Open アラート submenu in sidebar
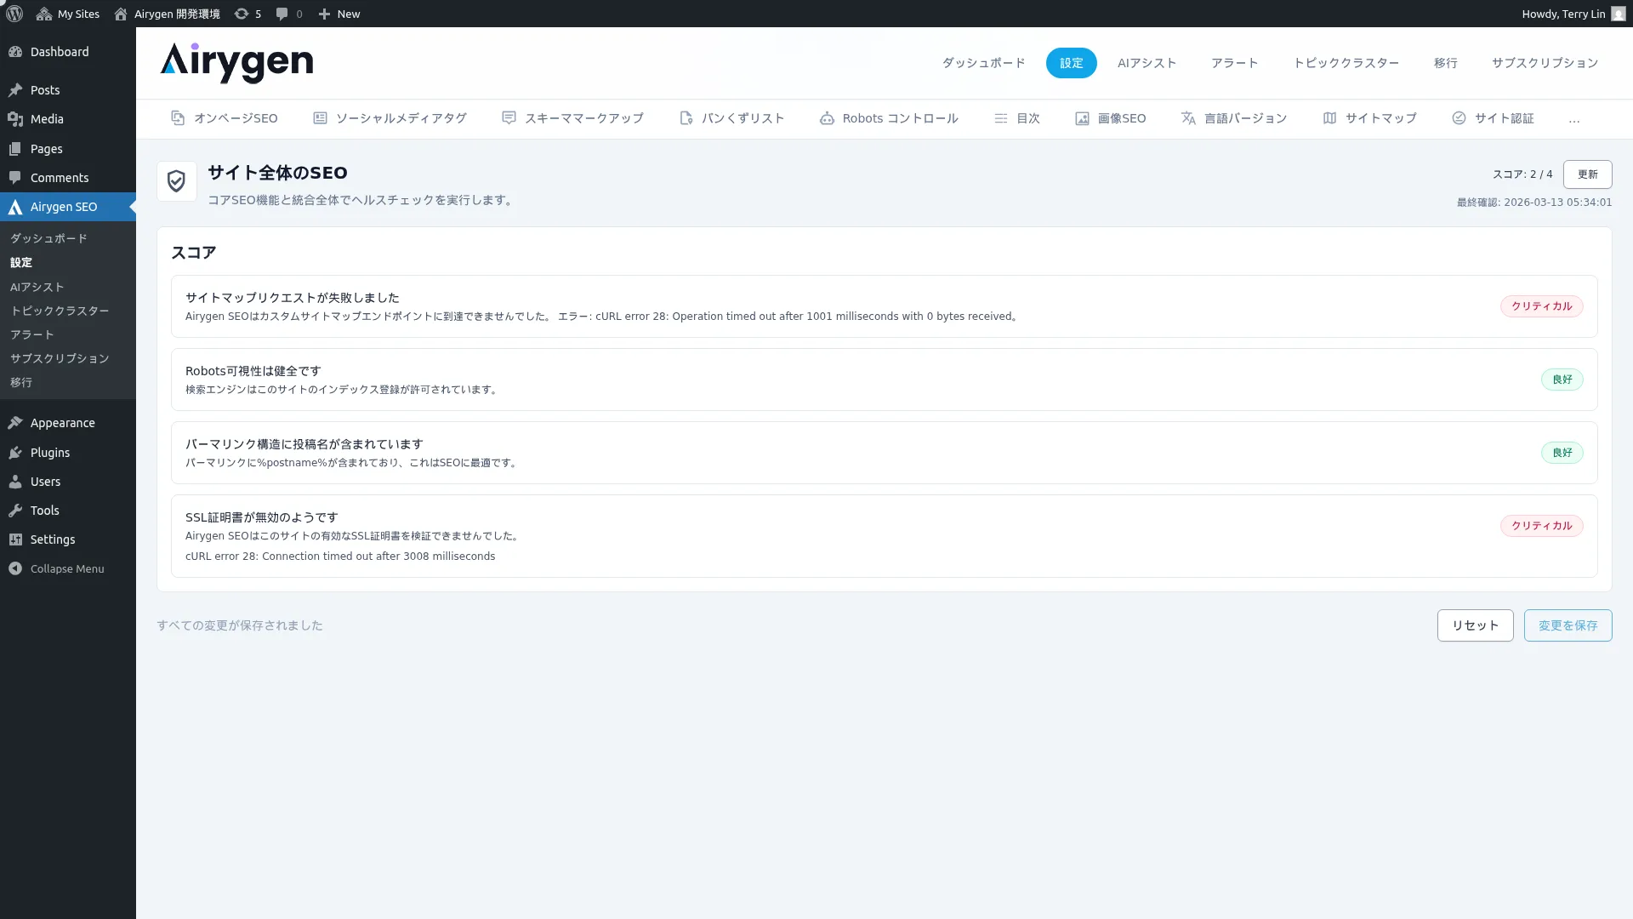 [32, 334]
